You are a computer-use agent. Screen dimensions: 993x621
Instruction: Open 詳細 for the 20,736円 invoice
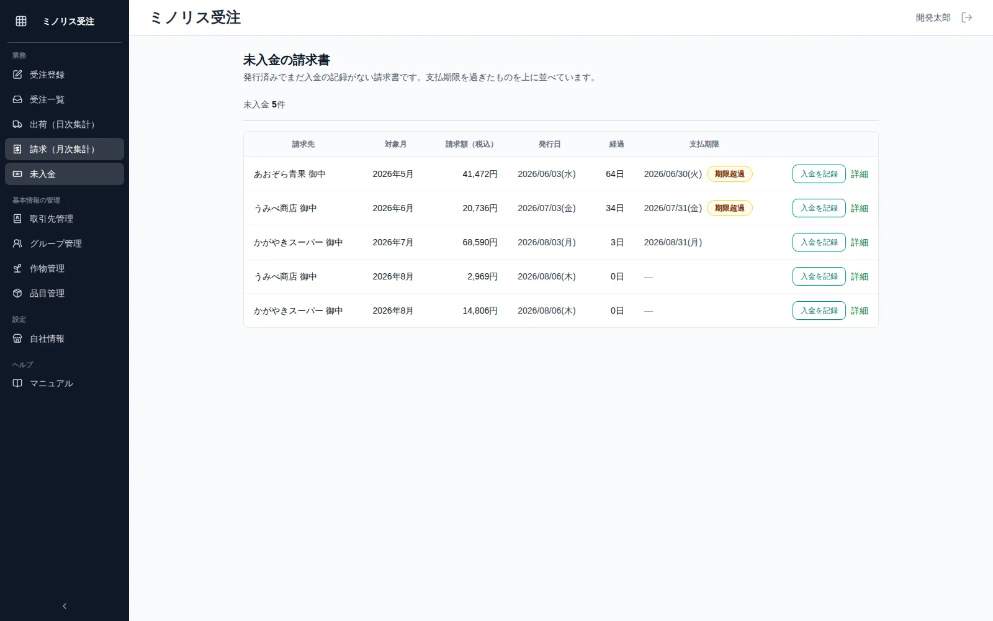860,208
